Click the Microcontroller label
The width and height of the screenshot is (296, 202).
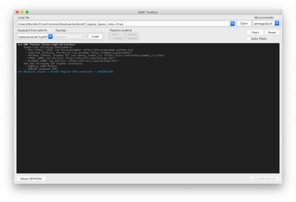click(x=264, y=18)
